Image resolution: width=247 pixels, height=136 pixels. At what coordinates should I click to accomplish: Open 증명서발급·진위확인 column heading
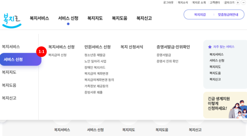tap(173, 47)
